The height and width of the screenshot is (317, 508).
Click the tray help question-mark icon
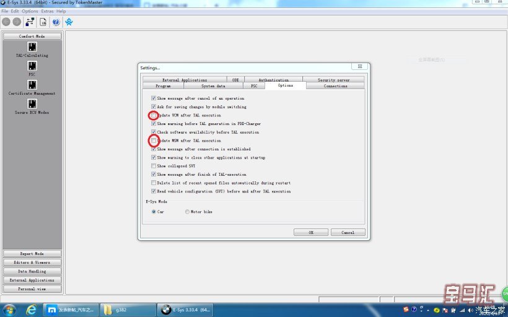coord(414,309)
